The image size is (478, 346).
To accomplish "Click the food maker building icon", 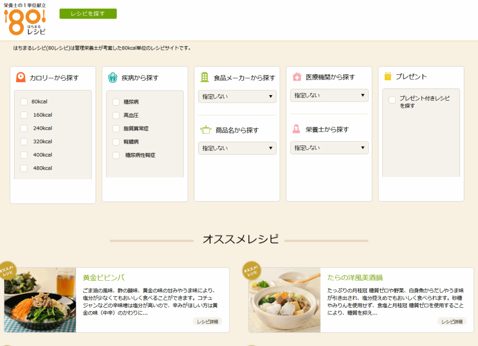I will 204,77.
